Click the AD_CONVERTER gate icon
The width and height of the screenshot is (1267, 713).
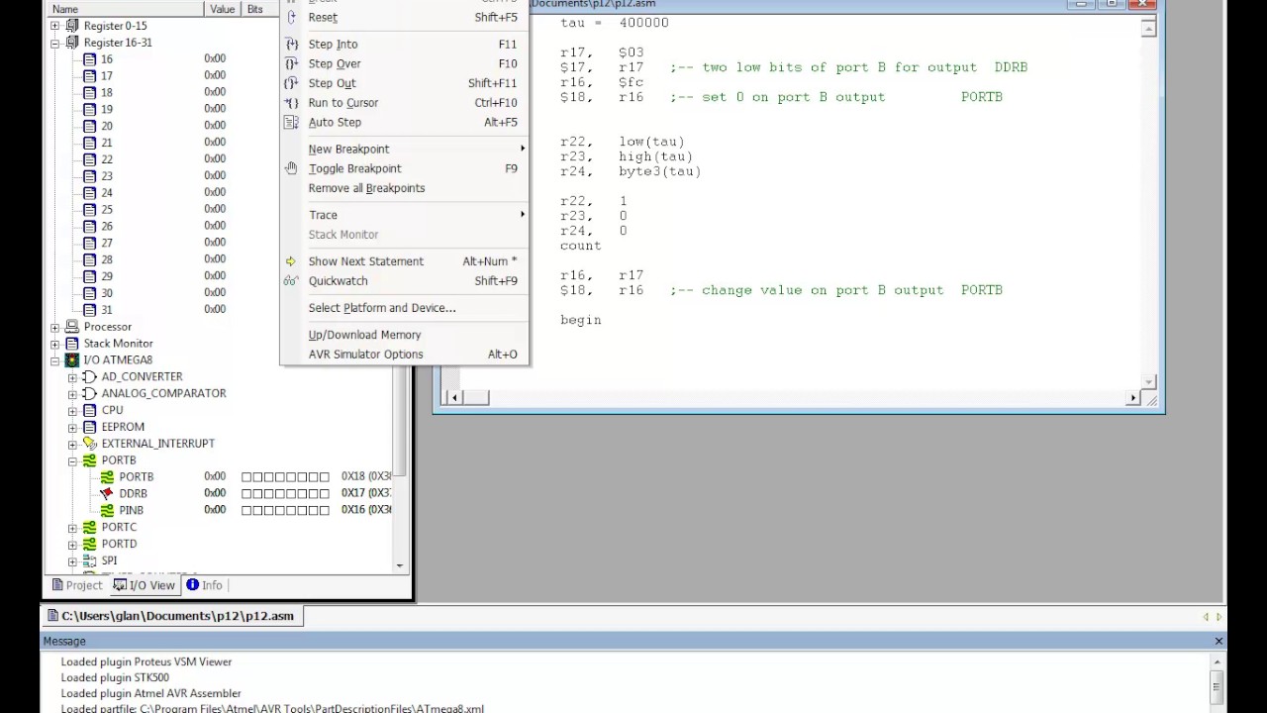(x=90, y=376)
